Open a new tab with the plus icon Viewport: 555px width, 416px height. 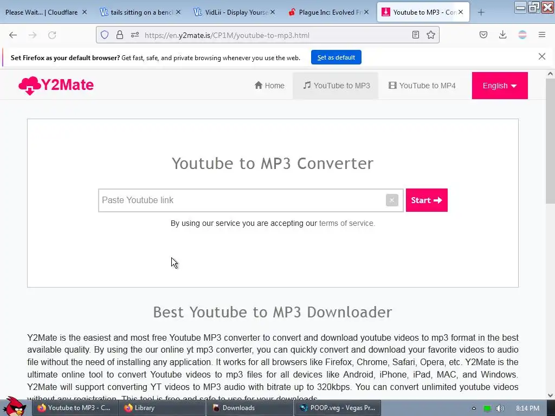click(x=481, y=12)
